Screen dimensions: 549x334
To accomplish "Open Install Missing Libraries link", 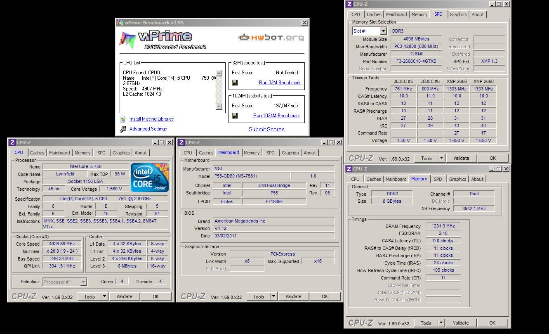I will click(x=151, y=119).
